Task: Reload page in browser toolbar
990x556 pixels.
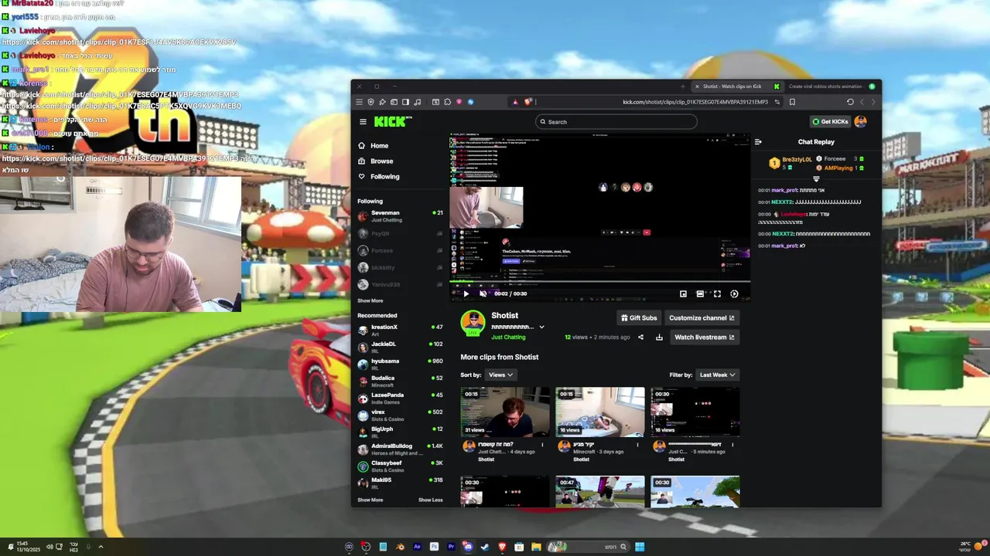Action: [850, 102]
